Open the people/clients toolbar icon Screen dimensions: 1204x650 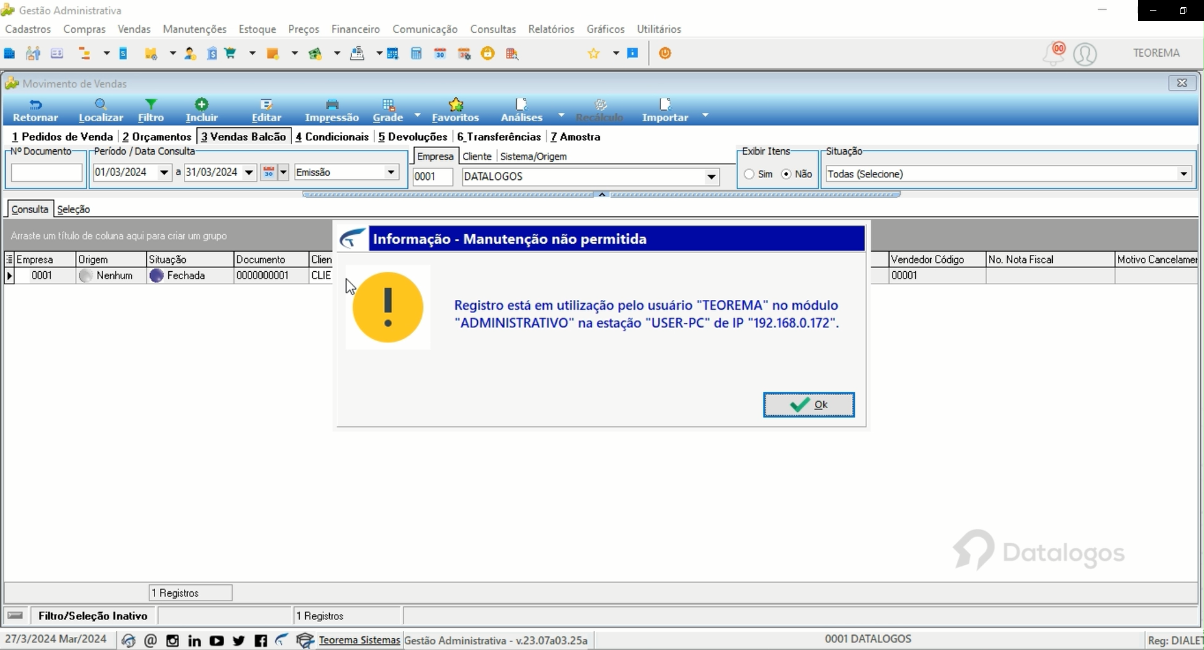pos(33,53)
